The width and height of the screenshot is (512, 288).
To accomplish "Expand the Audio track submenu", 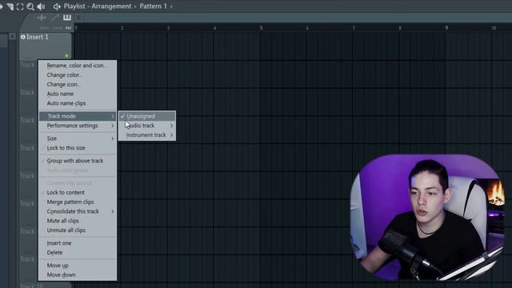I will tap(147, 126).
